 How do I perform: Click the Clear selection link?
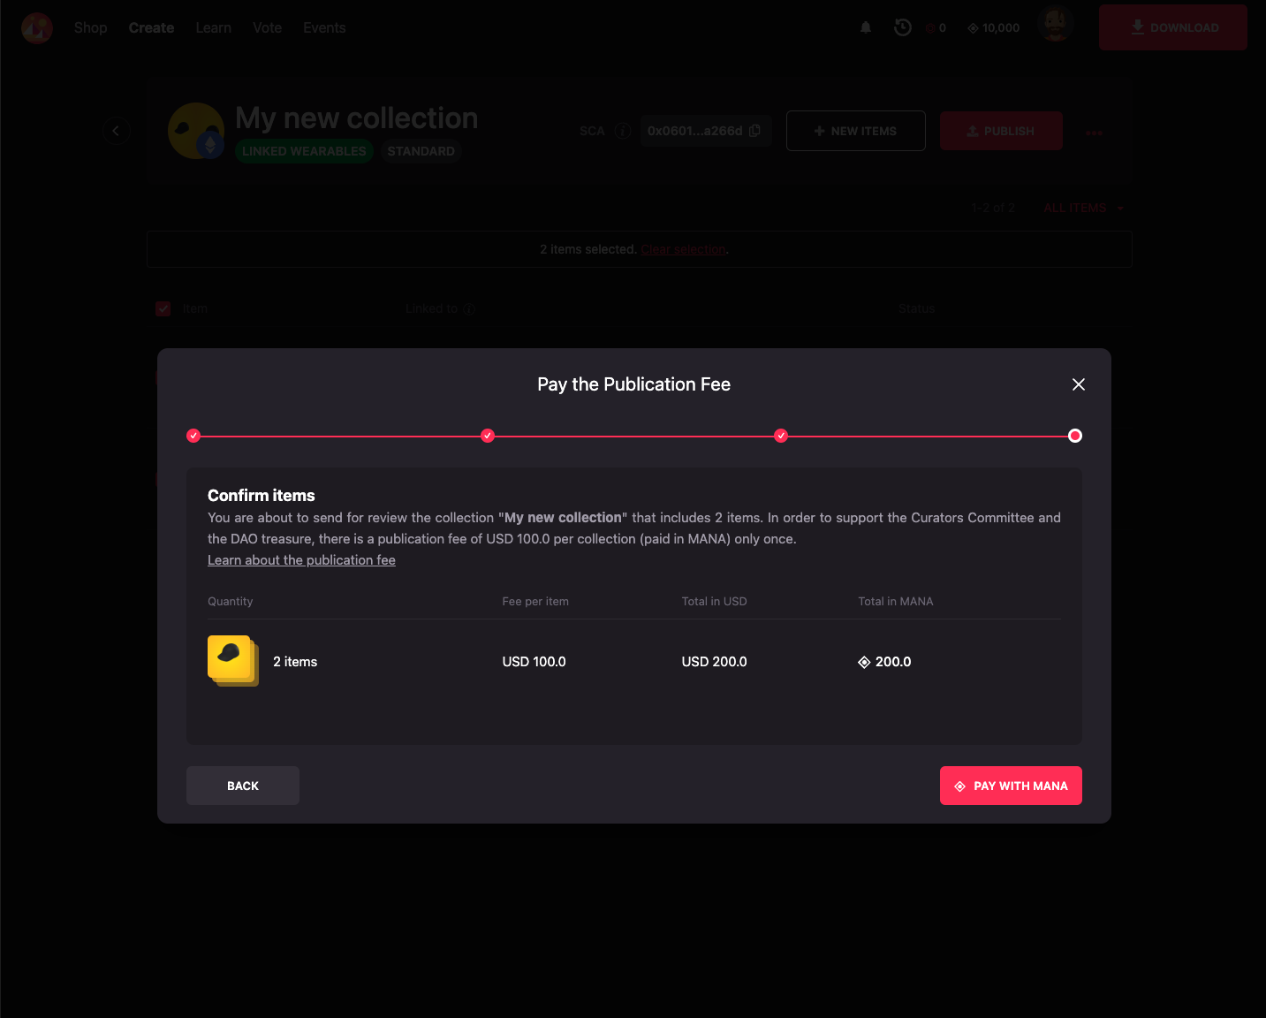683,249
